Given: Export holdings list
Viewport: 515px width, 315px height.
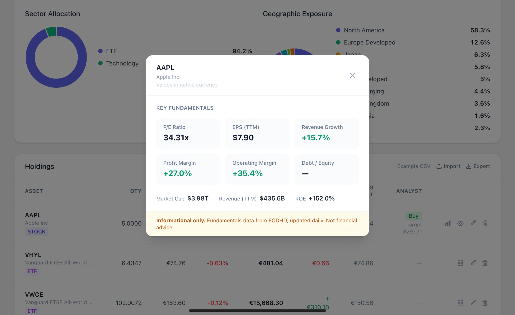Looking at the screenshot, I should 478,166.
